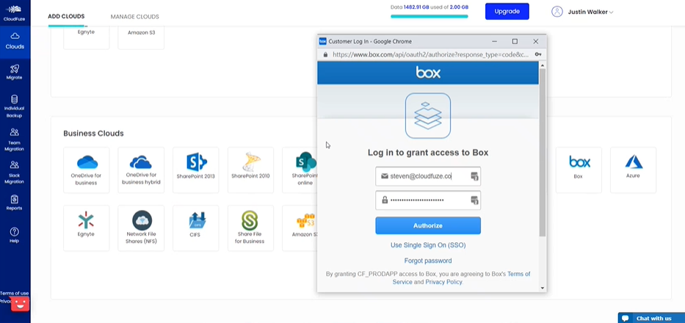Add SharePoint online cloud
Screen dimensions: 685x323
(300, 170)
